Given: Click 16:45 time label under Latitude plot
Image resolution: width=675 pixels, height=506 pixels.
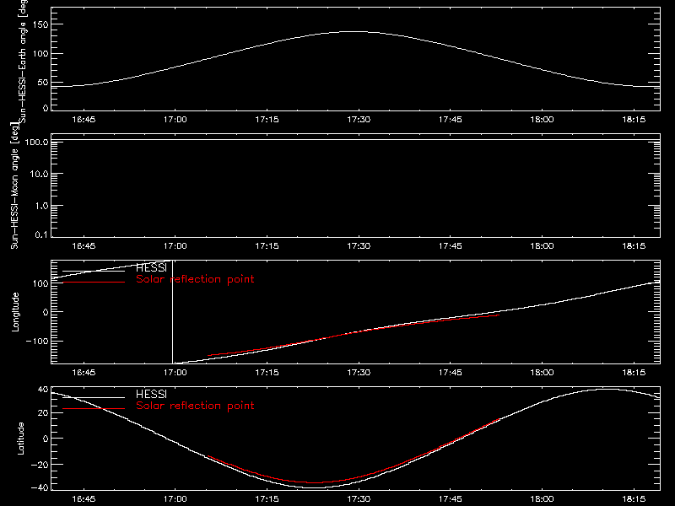Looking at the screenshot, I should [x=84, y=499].
